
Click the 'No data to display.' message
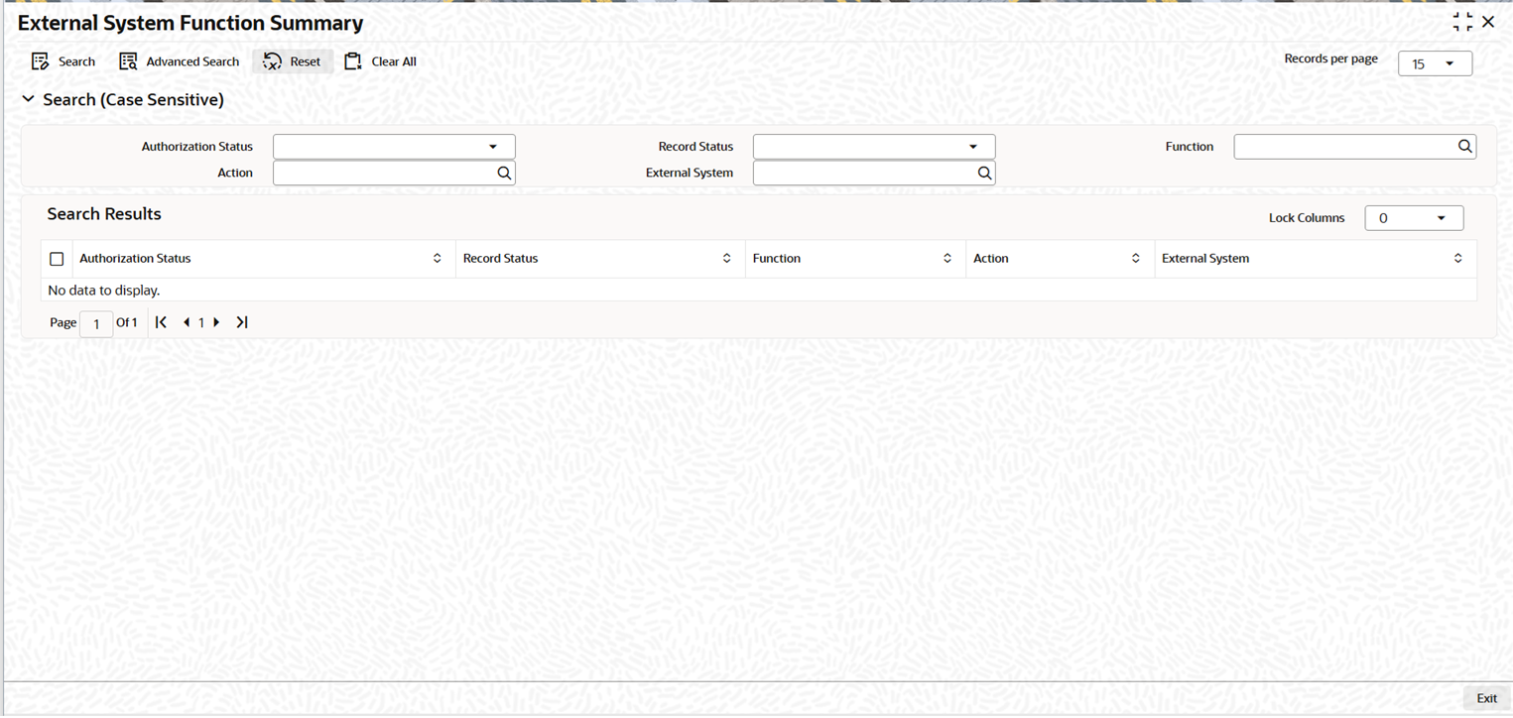[104, 291]
